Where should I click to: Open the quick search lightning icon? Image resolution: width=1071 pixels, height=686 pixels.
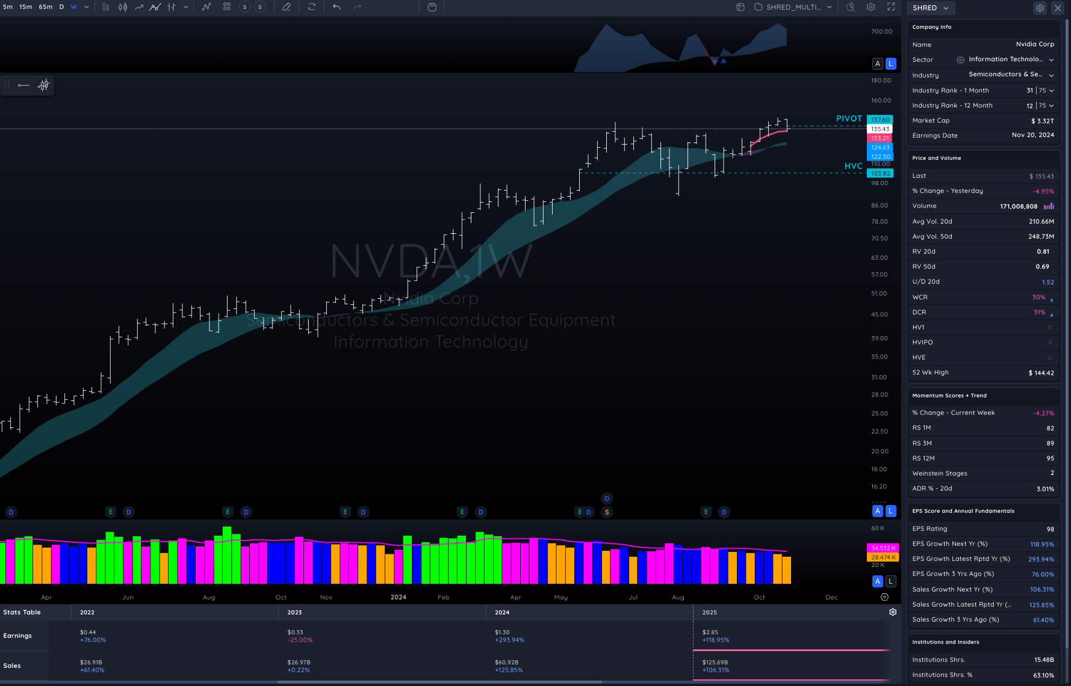851,7
